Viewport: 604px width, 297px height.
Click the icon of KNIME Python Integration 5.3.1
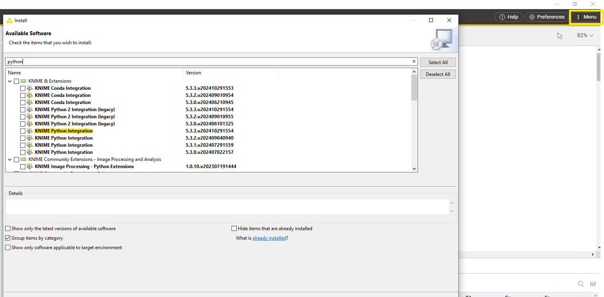30,145
